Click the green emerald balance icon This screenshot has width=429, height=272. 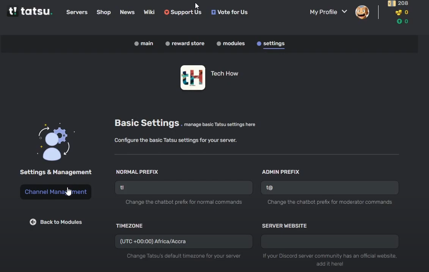tap(399, 22)
